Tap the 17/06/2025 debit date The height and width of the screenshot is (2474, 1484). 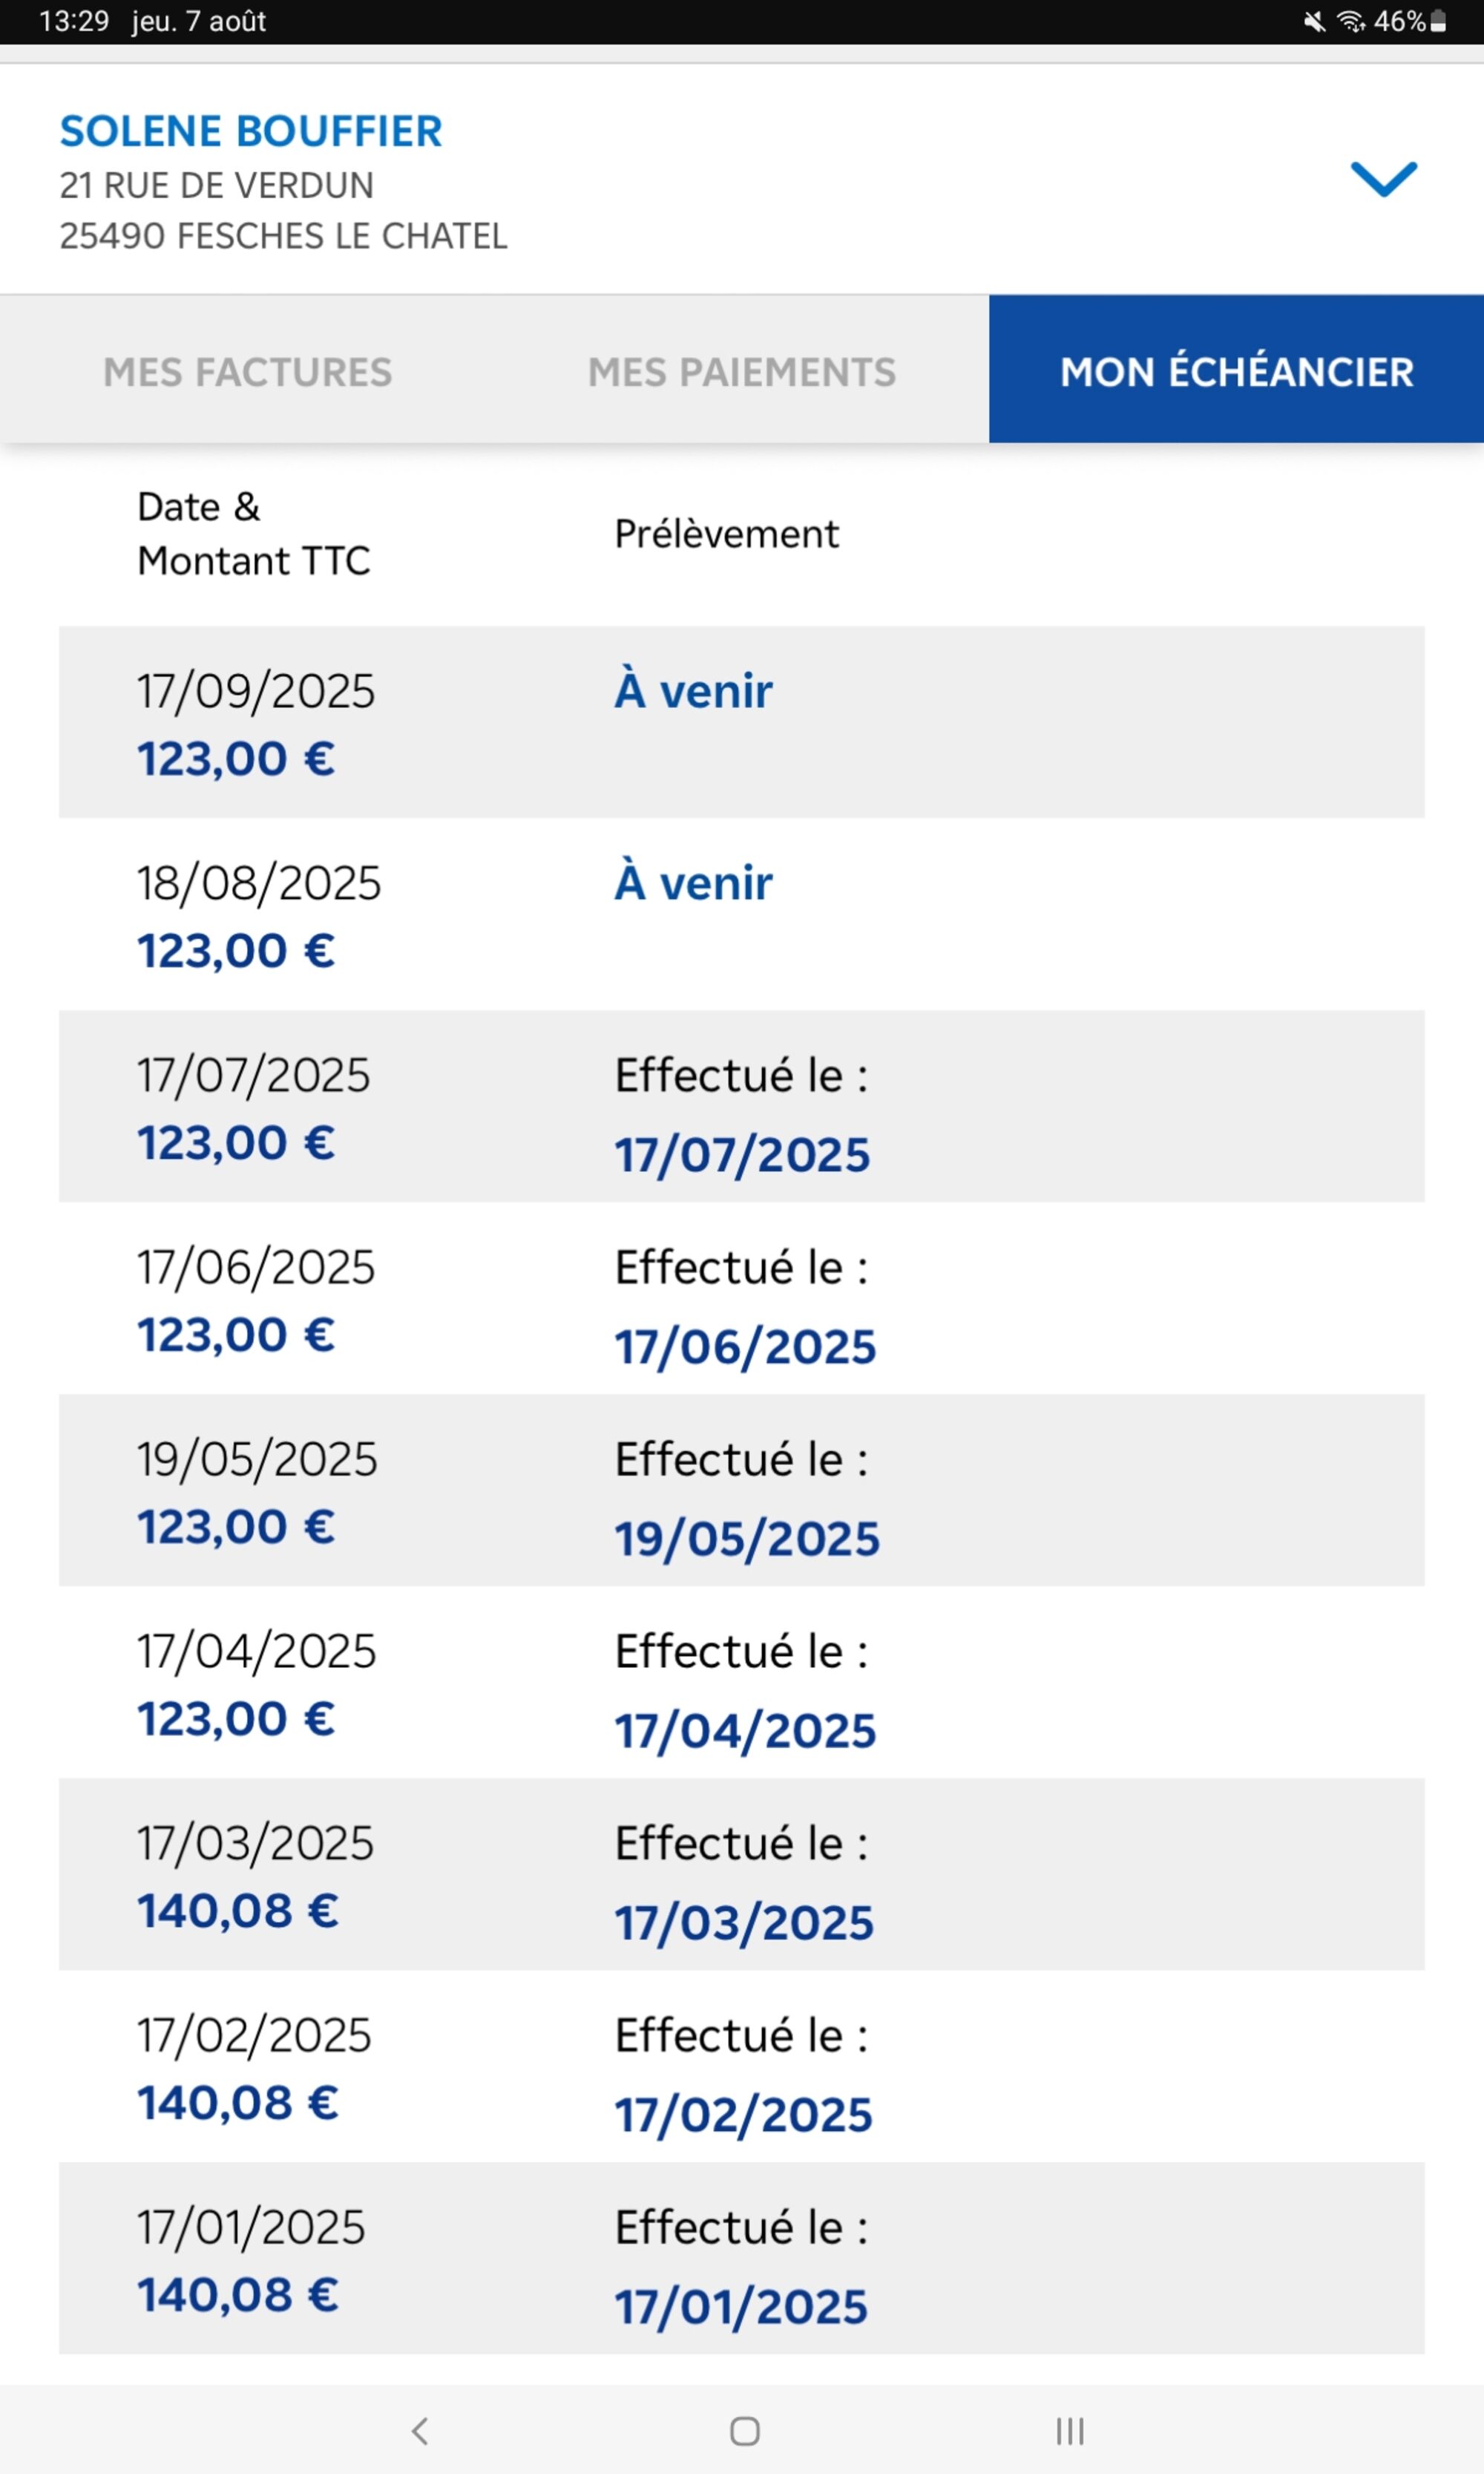click(x=745, y=1346)
